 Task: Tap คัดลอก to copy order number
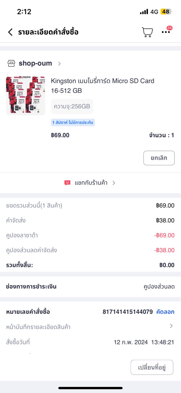click(x=165, y=312)
